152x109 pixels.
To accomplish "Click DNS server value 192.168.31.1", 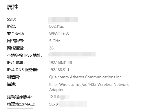I will [59, 70].
